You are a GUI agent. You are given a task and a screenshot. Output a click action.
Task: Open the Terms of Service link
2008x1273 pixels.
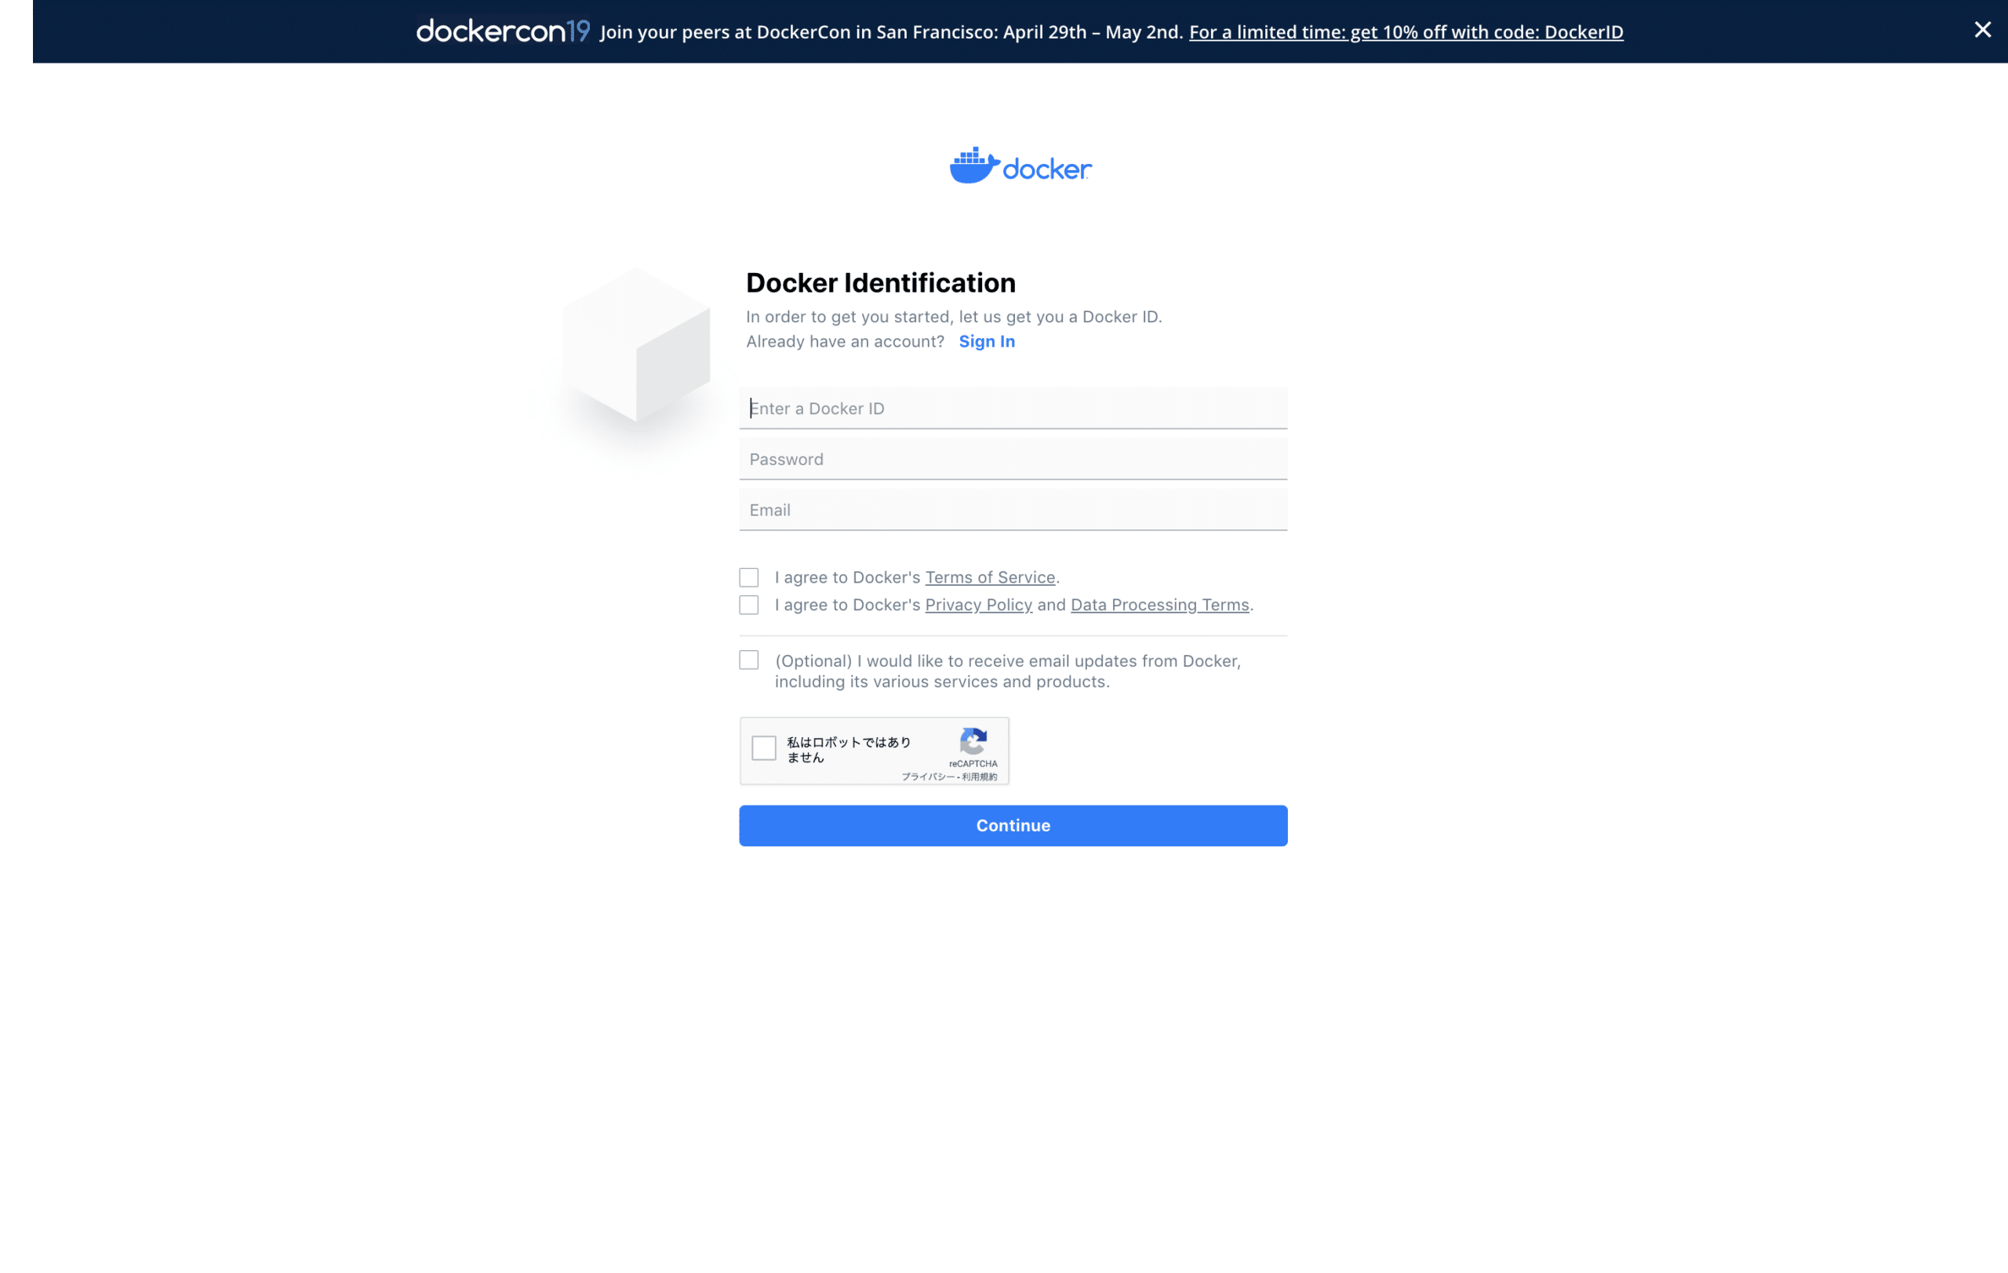click(x=990, y=577)
